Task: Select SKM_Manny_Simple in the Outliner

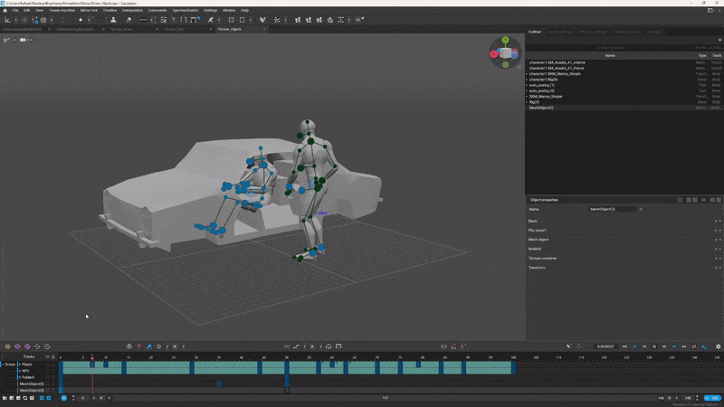Action: (x=546, y=96)
